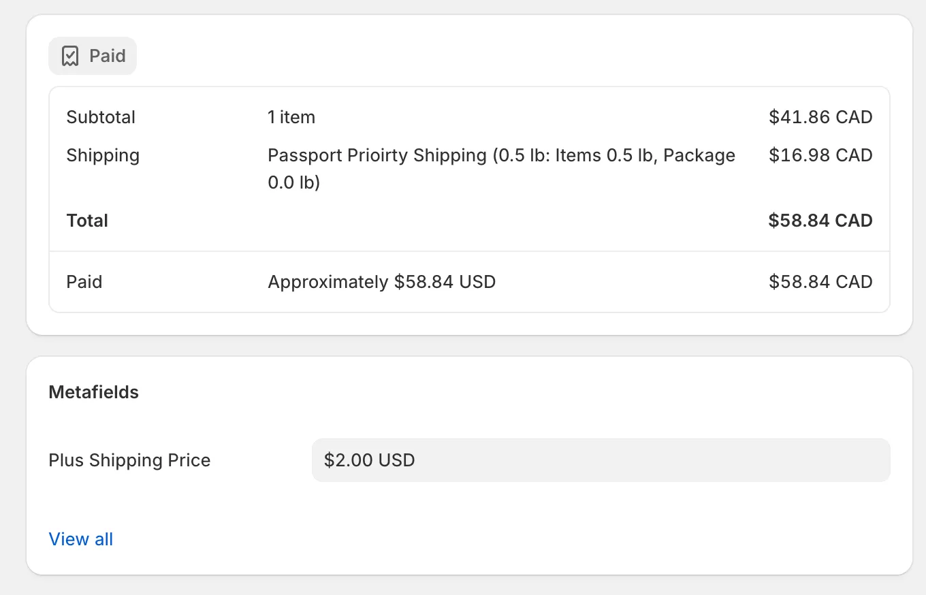This screenshot has width=926, height=595.
Task: Click the Total amount of $58.84 CAD
Action: [820, 220]
